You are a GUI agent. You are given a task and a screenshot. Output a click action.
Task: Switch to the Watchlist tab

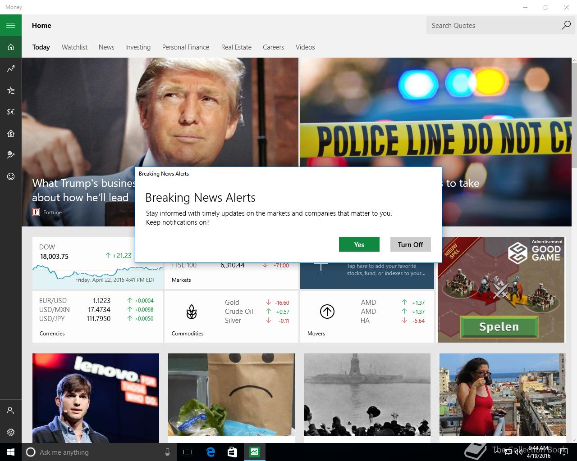point(74,47)
